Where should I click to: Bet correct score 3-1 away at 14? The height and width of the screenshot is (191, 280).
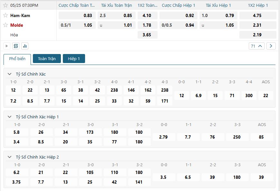(x=81, y=101)
